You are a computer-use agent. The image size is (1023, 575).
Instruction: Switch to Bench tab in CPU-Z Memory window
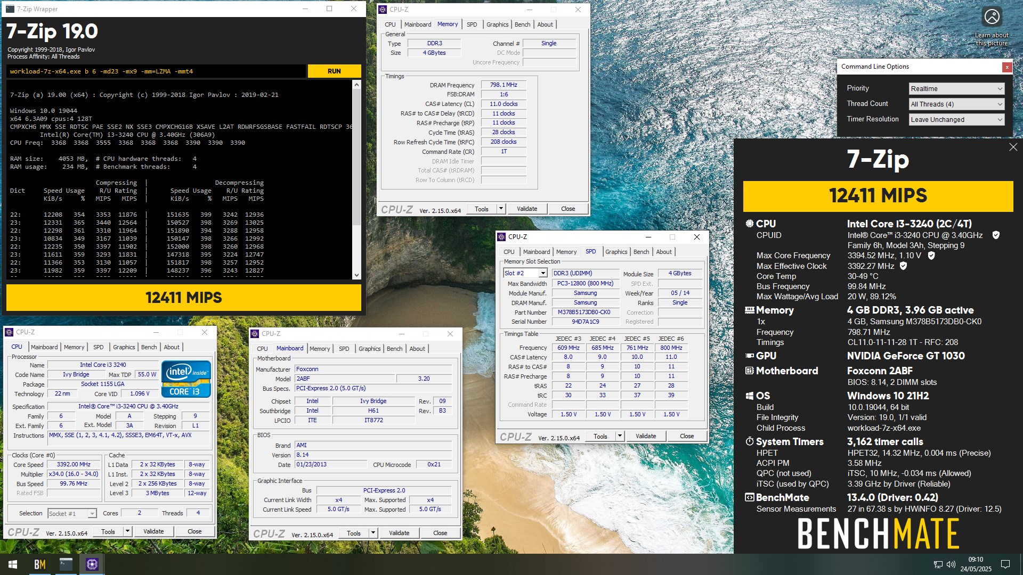pyautogui.click(x=522, y=24)
